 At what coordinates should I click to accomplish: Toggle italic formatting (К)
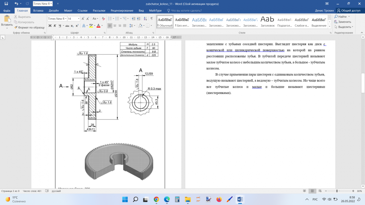click(x=55, y=25)
